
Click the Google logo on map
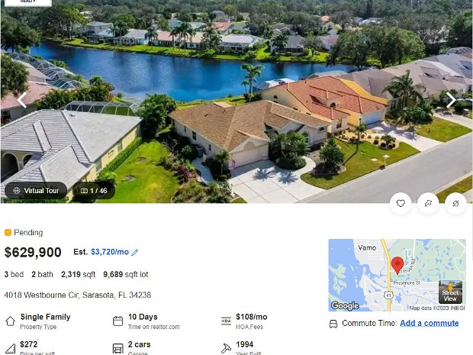(x=345, y=306)
